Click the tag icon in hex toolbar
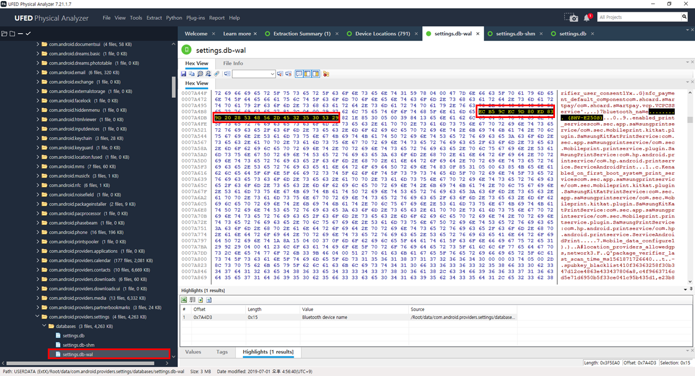 point(216,74)
